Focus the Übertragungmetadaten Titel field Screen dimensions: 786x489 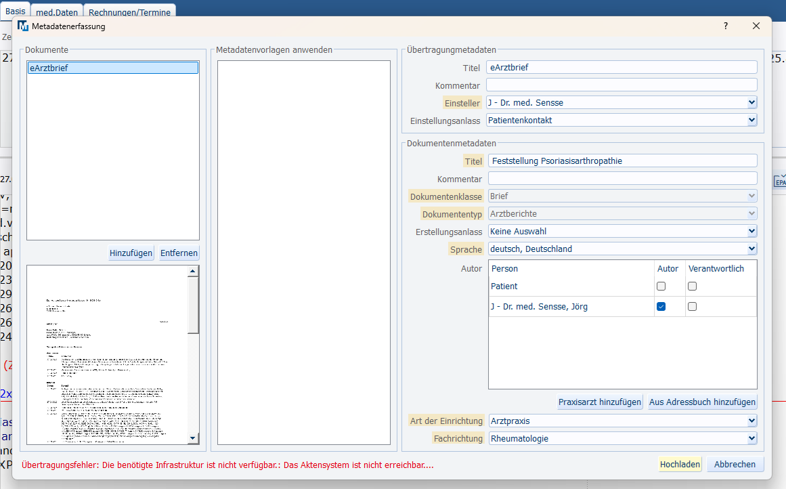tap(621, 67)
